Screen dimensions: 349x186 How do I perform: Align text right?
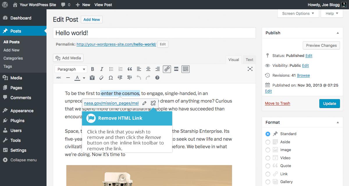158,69
